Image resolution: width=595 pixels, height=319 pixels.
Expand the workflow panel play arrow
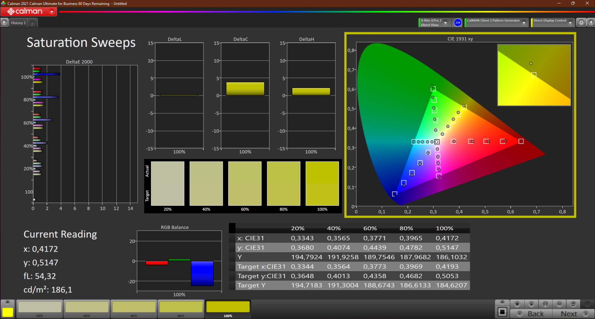(4, 23)
